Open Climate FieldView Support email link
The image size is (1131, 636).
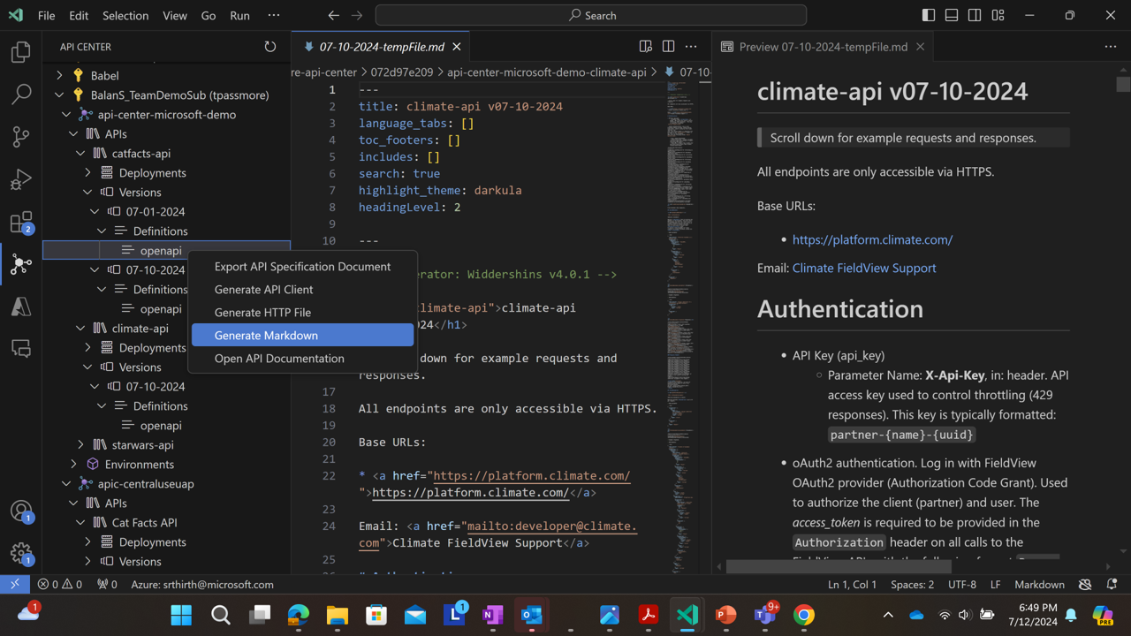pyautogui.click(x=864, y=268)
